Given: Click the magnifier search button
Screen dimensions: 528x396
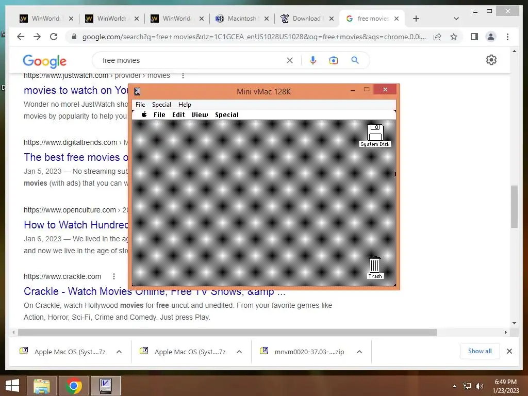Looking at the screenshot, I should [x=355, y=60].
